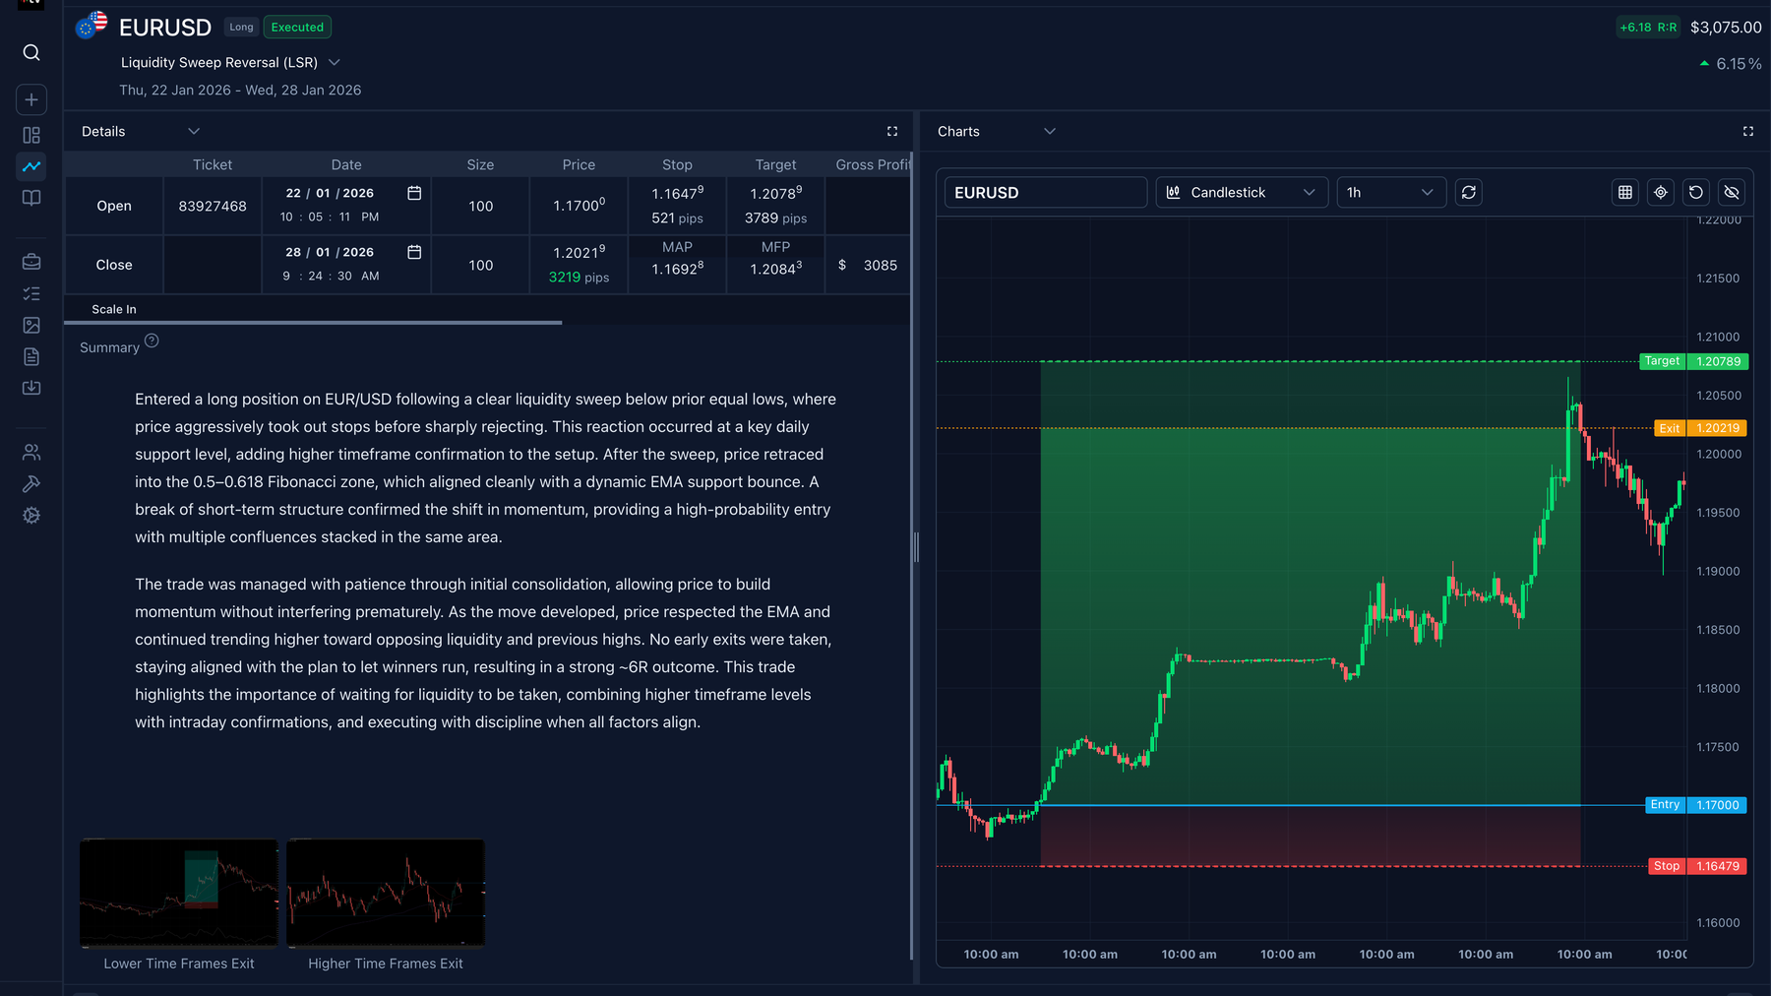The height and width of the screenshot is (996, 1771).
Task: Select the analytics chart icon in the sidebar
Action: point(31,167)
